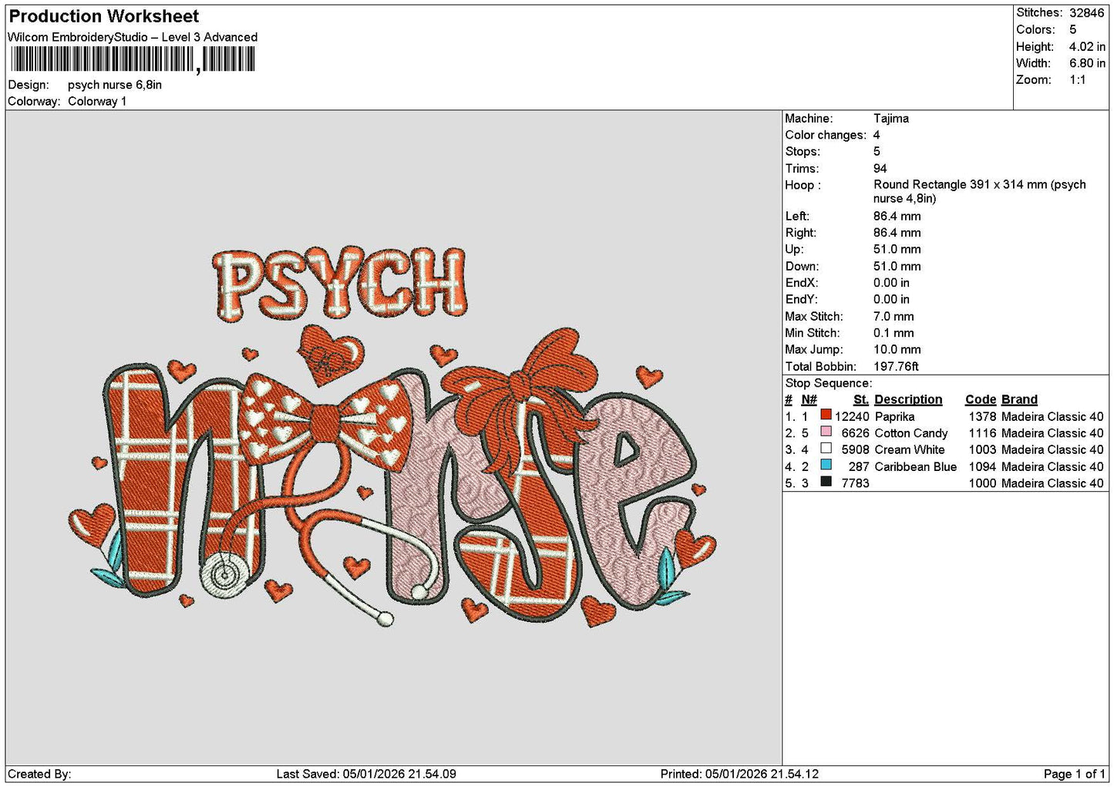Click the Max Stitch value '7.0 mm'
Image resolution: width=1114 pixels, height=787 pixels.
894,317
